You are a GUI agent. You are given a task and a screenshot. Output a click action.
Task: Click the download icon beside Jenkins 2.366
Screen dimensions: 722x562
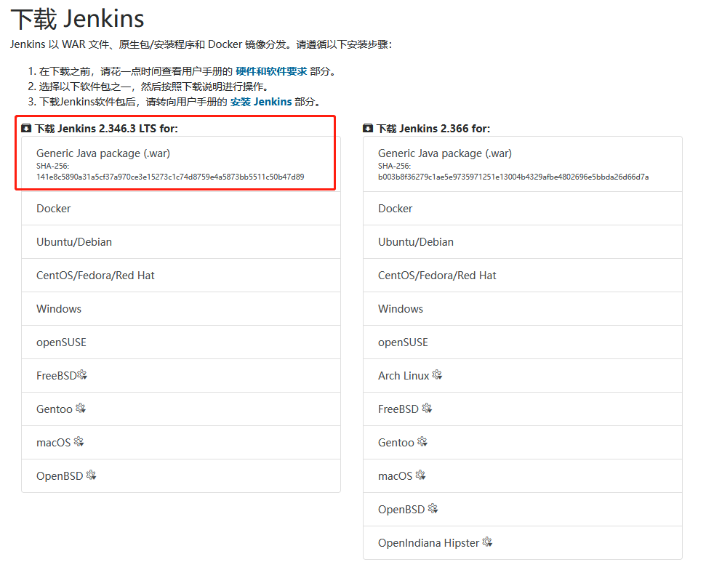pyautogui.click(x=368, y=128)
